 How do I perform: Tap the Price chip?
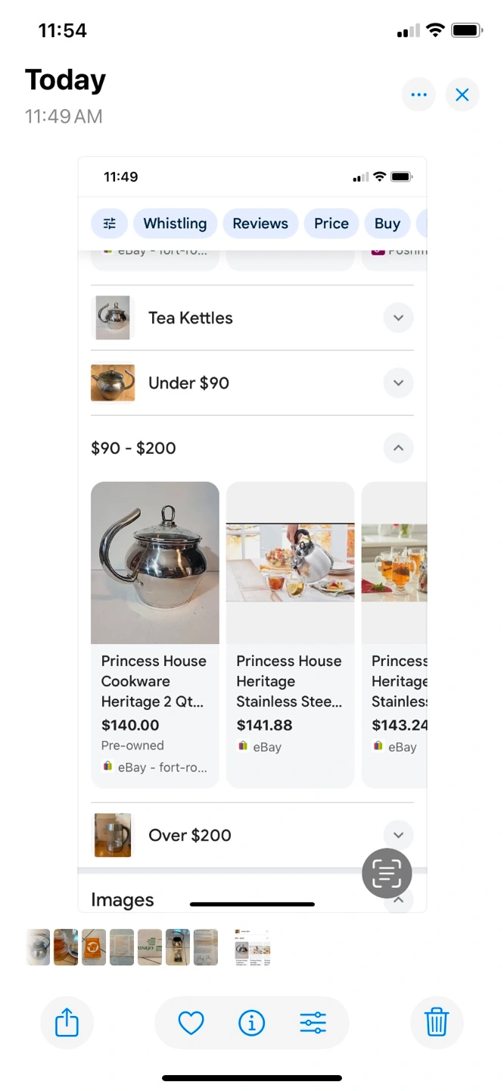click(331, 224)
